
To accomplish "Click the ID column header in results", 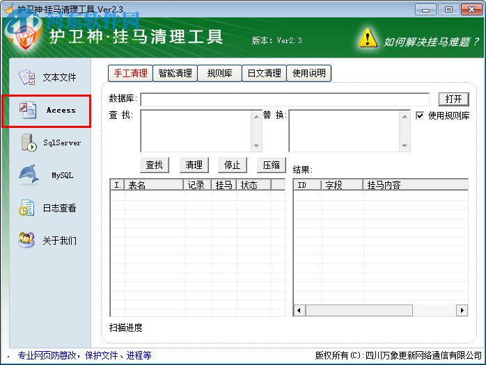I will [308, 185].
